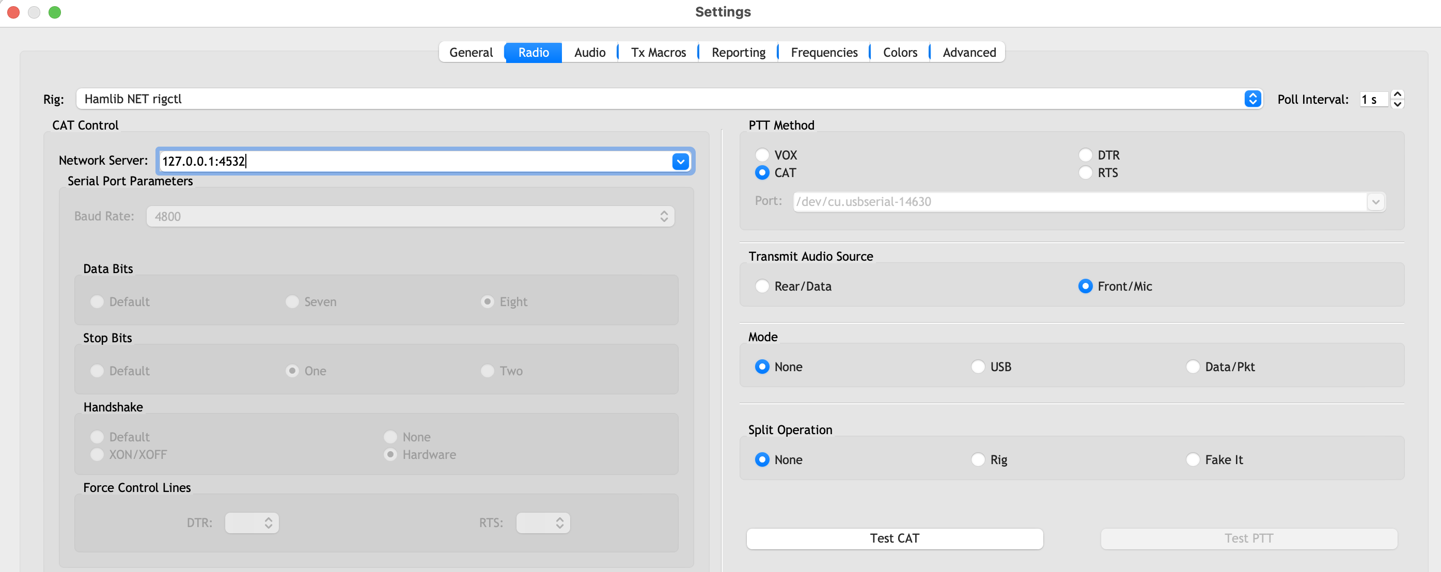
Task: Select Seven data bits
Action: [311, 302]
